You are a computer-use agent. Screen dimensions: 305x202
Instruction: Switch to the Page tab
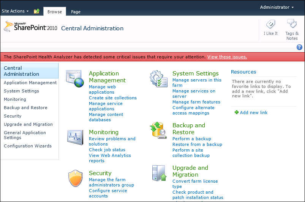tap(76, 12)
